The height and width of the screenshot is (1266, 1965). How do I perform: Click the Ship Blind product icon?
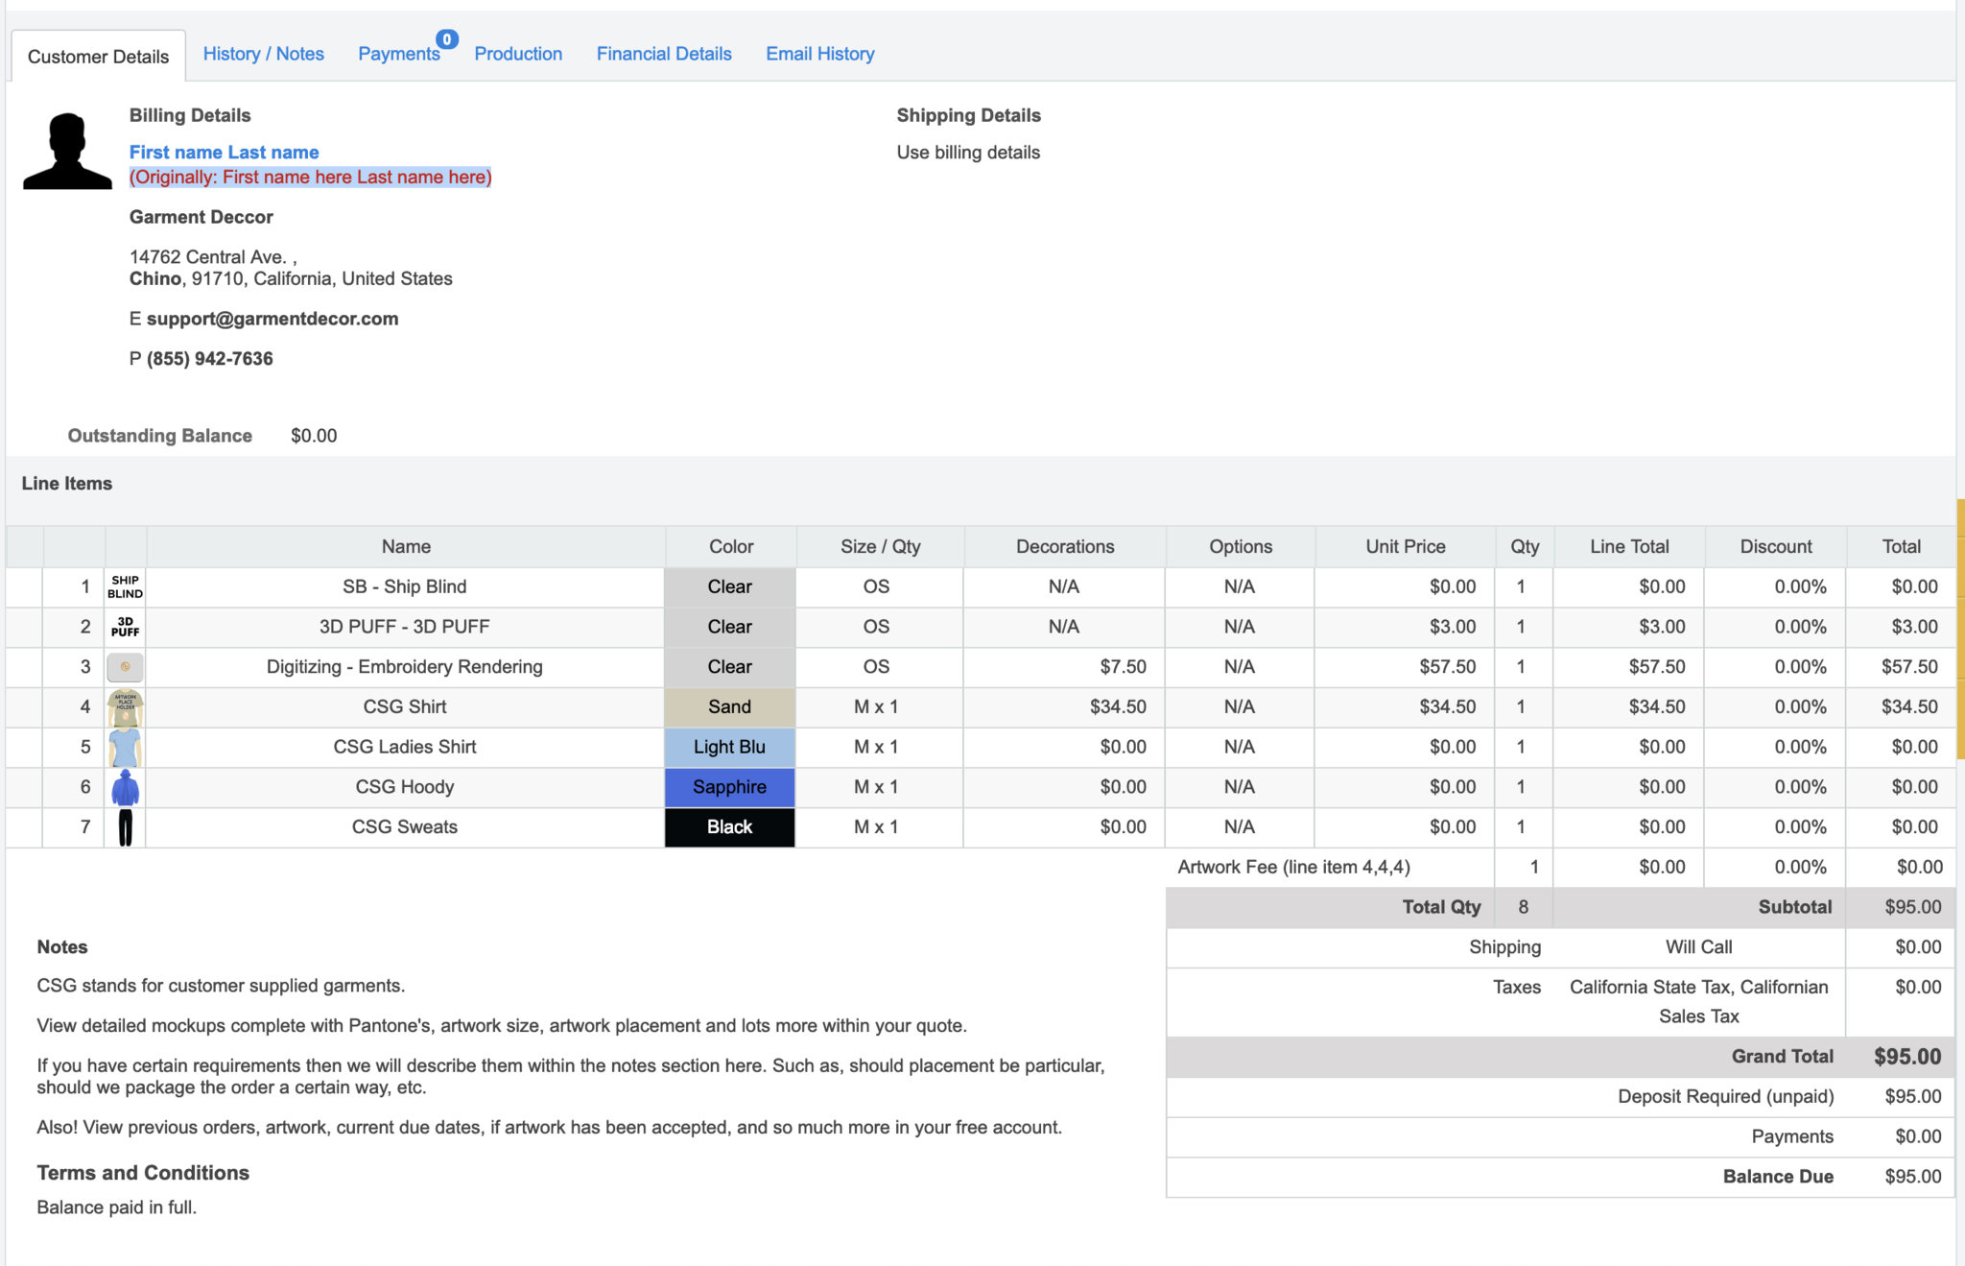click(125, 586)
